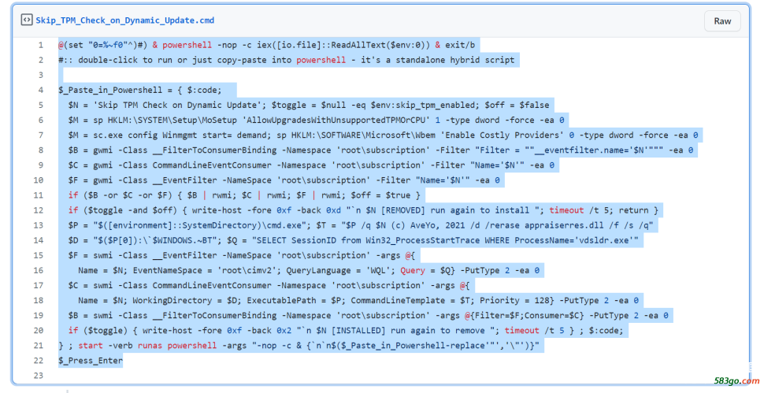Click 'Enable Costly Providers' in the code
Image resolution: width=764 pixels, height=393 pixels.
tap(501, 135)
